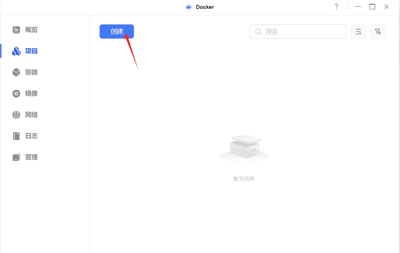Screen dimensions: 400x253
Task: Select the 项目 cubes icon
Action: (16, 51)
